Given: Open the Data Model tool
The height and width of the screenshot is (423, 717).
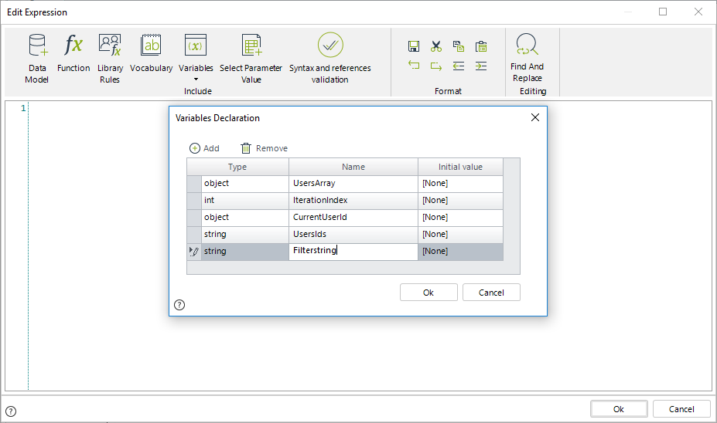Looking at the screenshot, I should coord(37,59).
